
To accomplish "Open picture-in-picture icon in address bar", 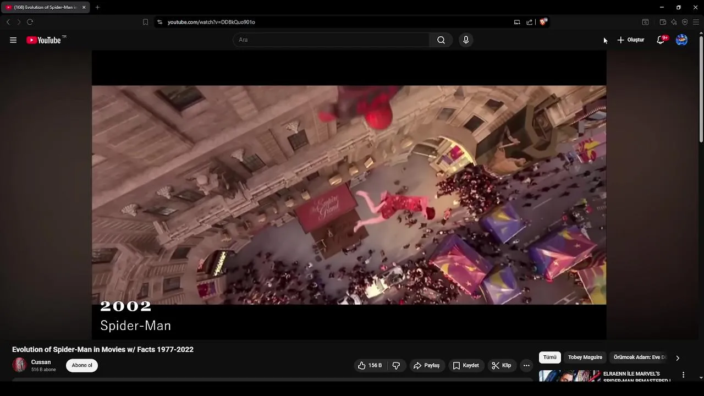I will click(517, 22).
